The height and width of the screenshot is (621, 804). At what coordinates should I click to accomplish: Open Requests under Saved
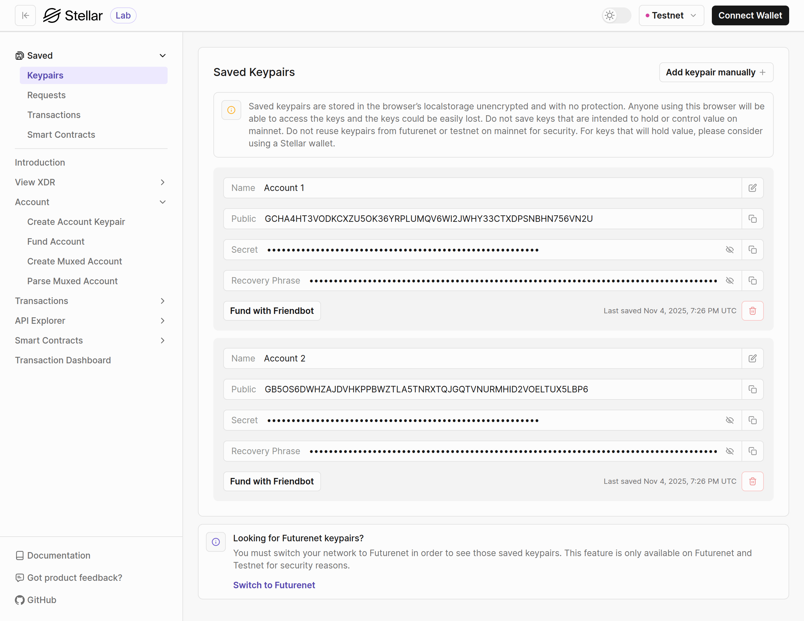[x=46, y=95]
